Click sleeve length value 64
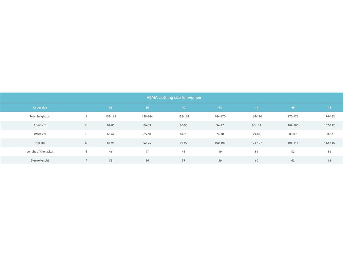Screen dimensions: 343x257 click(329, 160)
